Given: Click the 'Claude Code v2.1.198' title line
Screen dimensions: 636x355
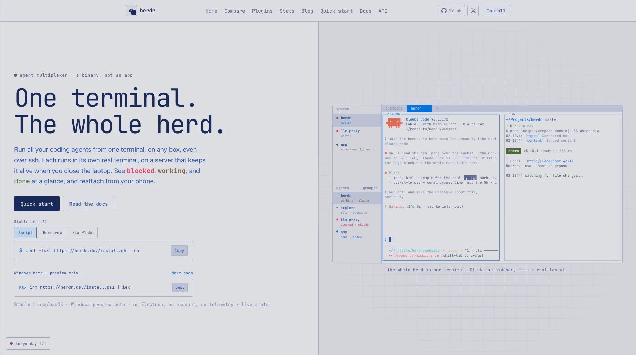Looking at the screenshot, I should (x=427, y=119).
